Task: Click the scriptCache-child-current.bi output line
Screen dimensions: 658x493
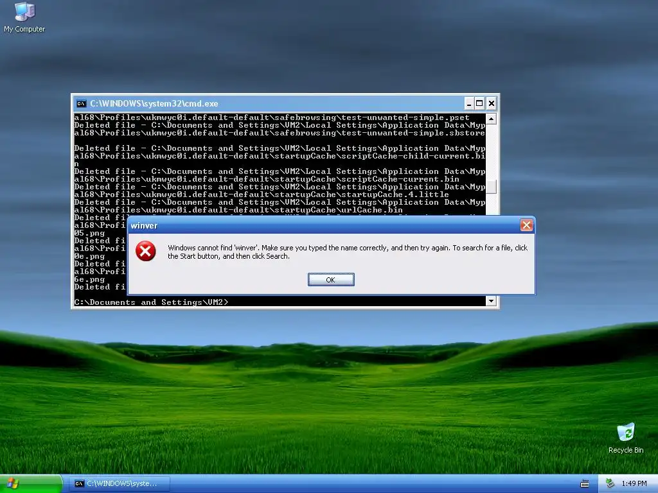Action: [280, 156]
